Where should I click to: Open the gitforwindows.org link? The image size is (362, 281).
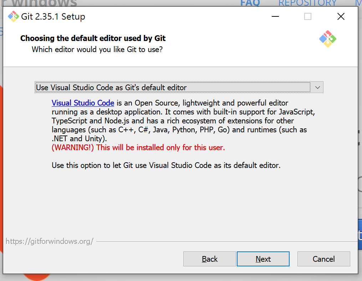click(x=50, y=241)
